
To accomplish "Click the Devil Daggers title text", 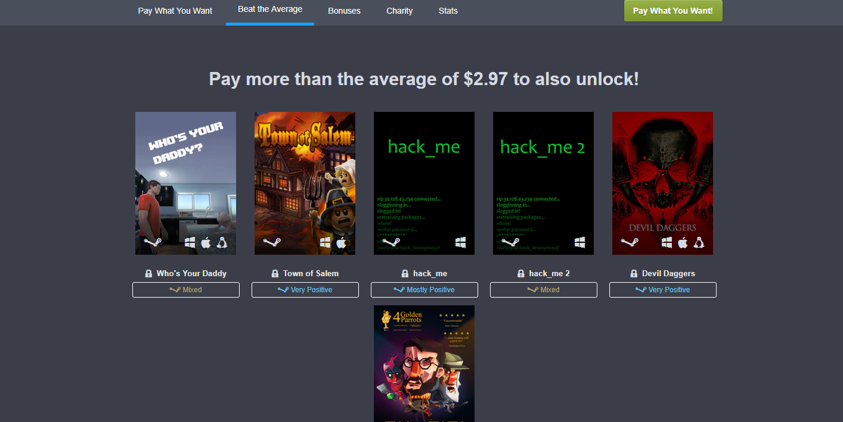I will (668, 273).
